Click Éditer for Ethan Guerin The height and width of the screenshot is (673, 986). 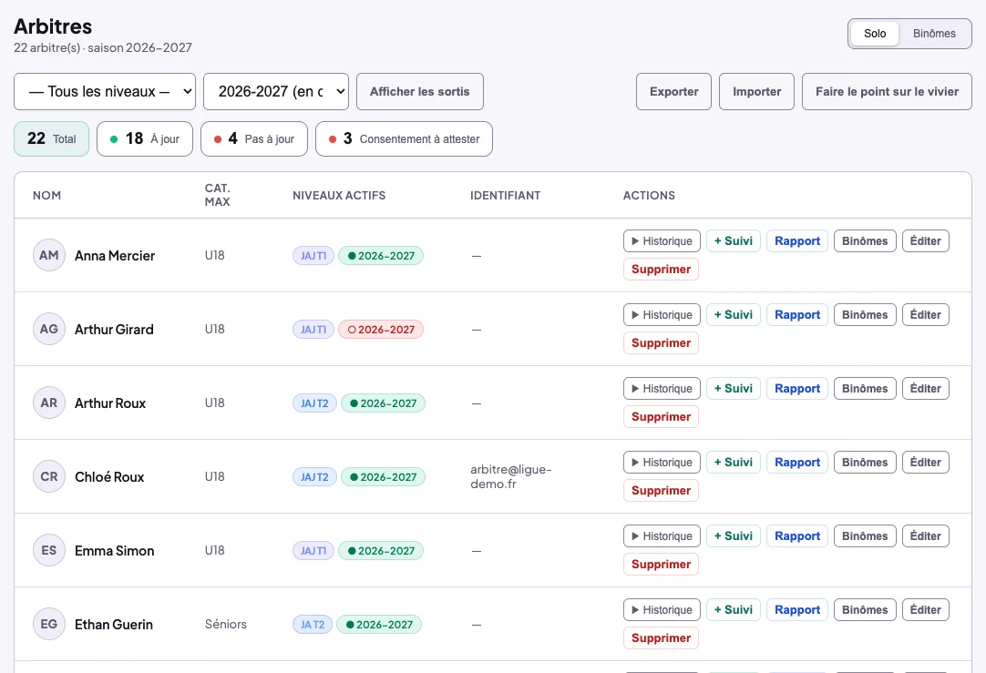(x=925, y=609)
